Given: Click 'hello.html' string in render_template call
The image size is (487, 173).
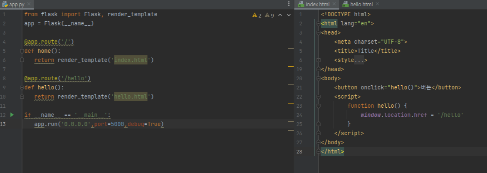Looking at the screenshot, I should click(131, 96).
